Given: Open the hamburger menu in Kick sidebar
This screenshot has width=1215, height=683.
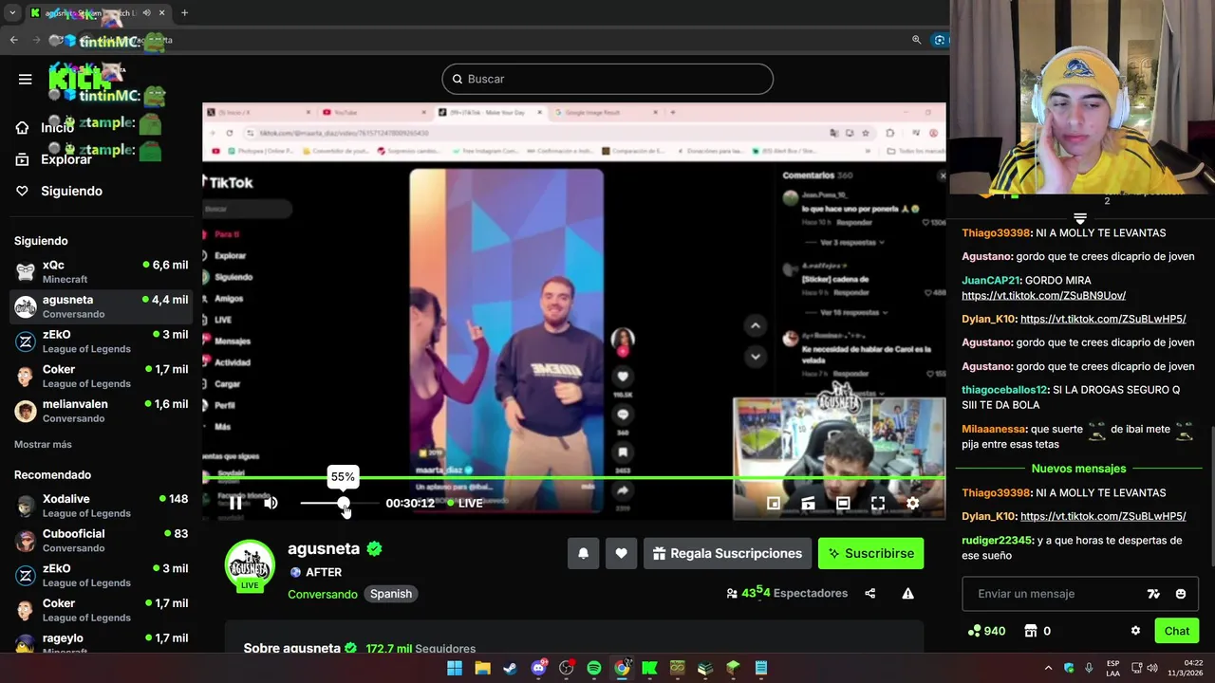Looking at the screenshot, I should (x=26, y=79).
